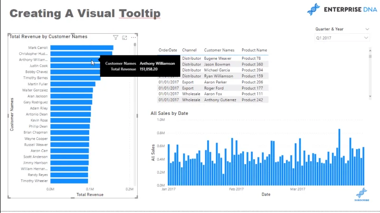Select the Gary Rodriguez revenue bar

point(71,102)
